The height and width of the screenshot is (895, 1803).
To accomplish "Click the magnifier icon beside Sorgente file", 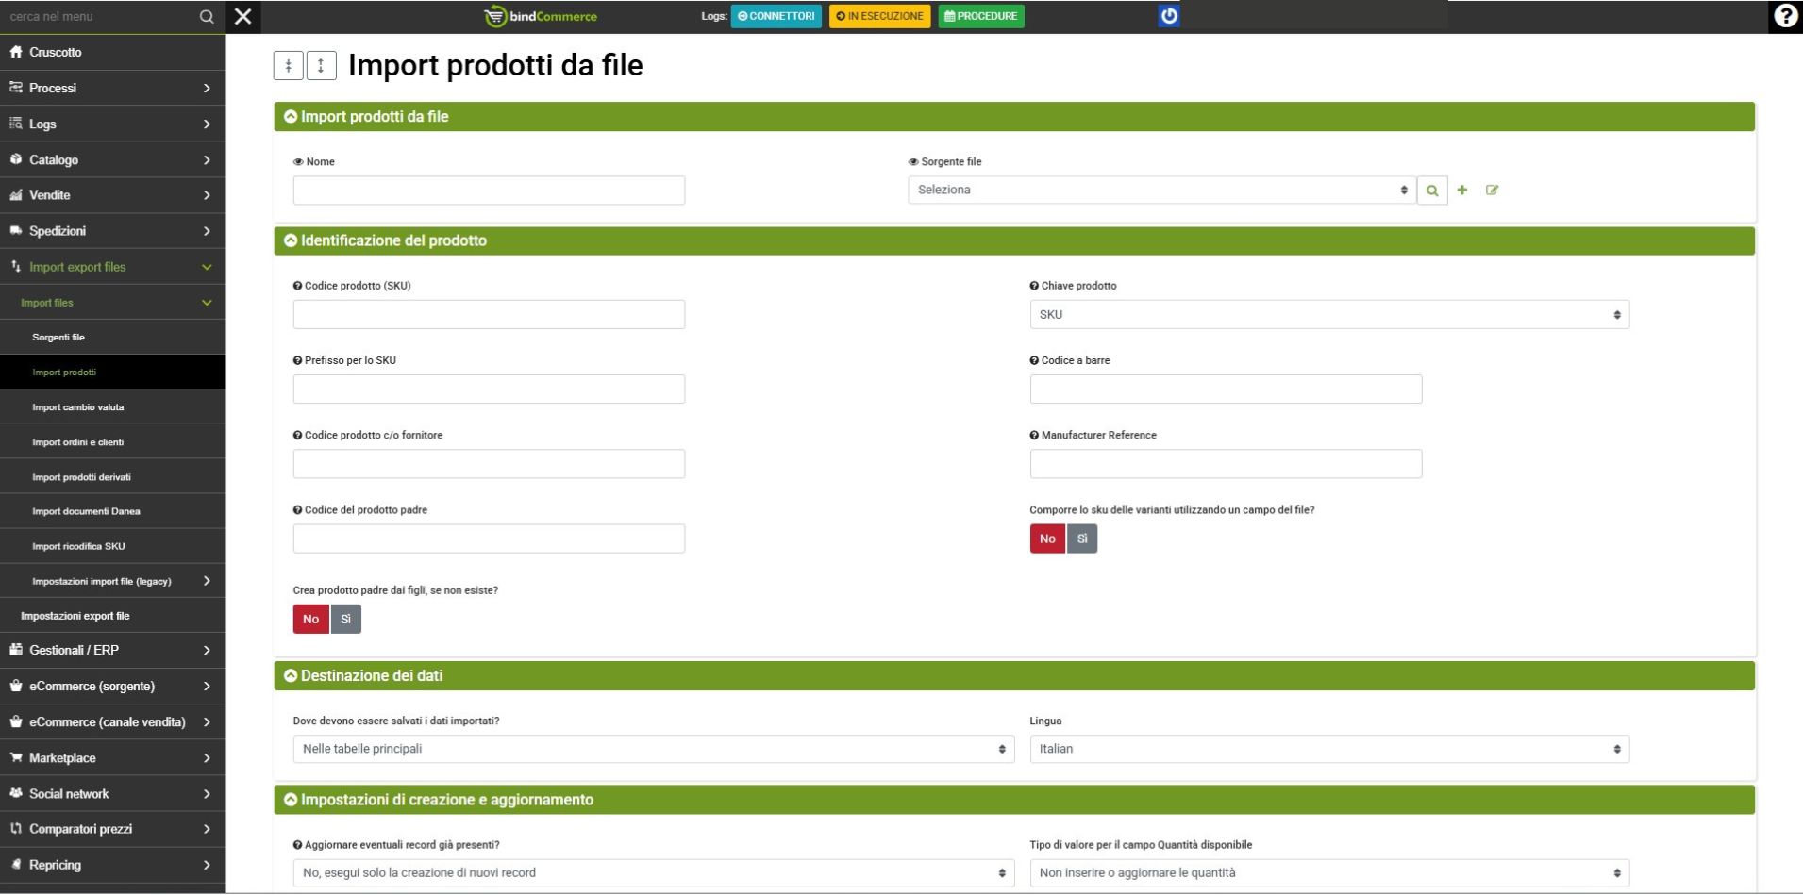I will click(1431, 191).
